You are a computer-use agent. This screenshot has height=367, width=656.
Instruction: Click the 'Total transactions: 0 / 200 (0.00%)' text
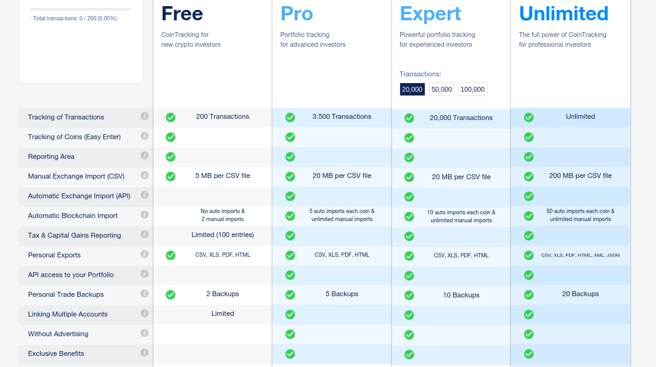coord(75,18)
